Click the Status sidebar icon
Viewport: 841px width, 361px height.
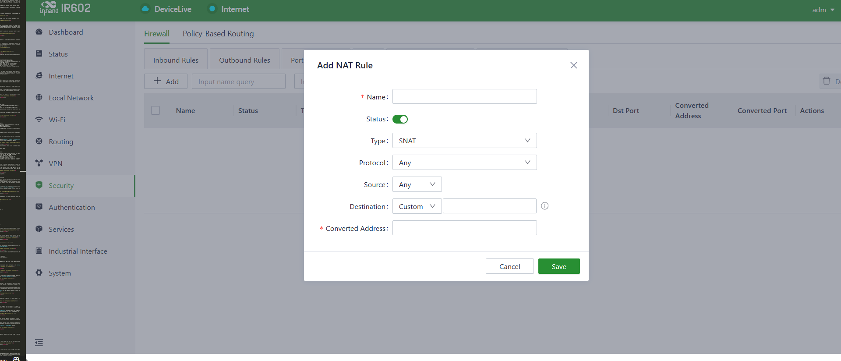pos(39,54)
